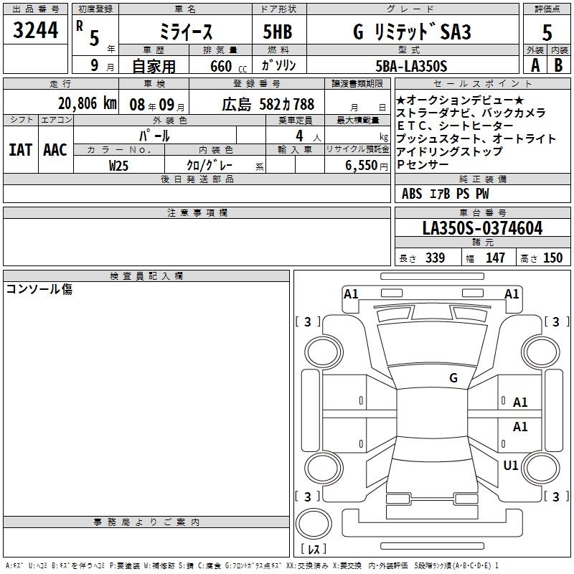Select the ETC、シートヒーター line

pyautogui.click(x=455, y=126)
